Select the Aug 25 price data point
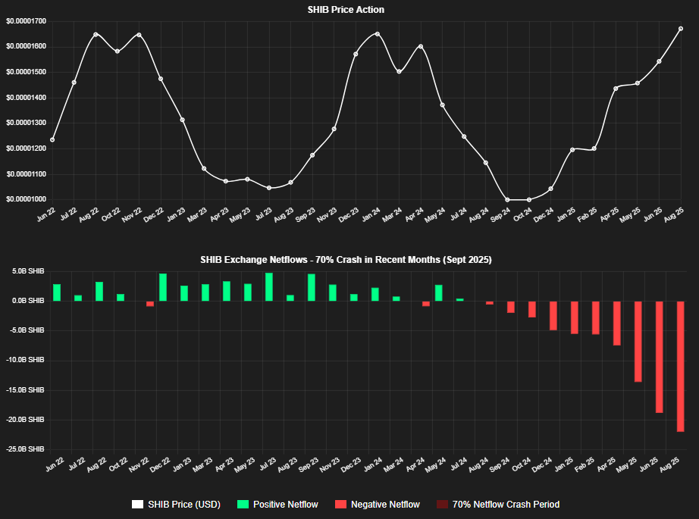 tap(681, 29)
